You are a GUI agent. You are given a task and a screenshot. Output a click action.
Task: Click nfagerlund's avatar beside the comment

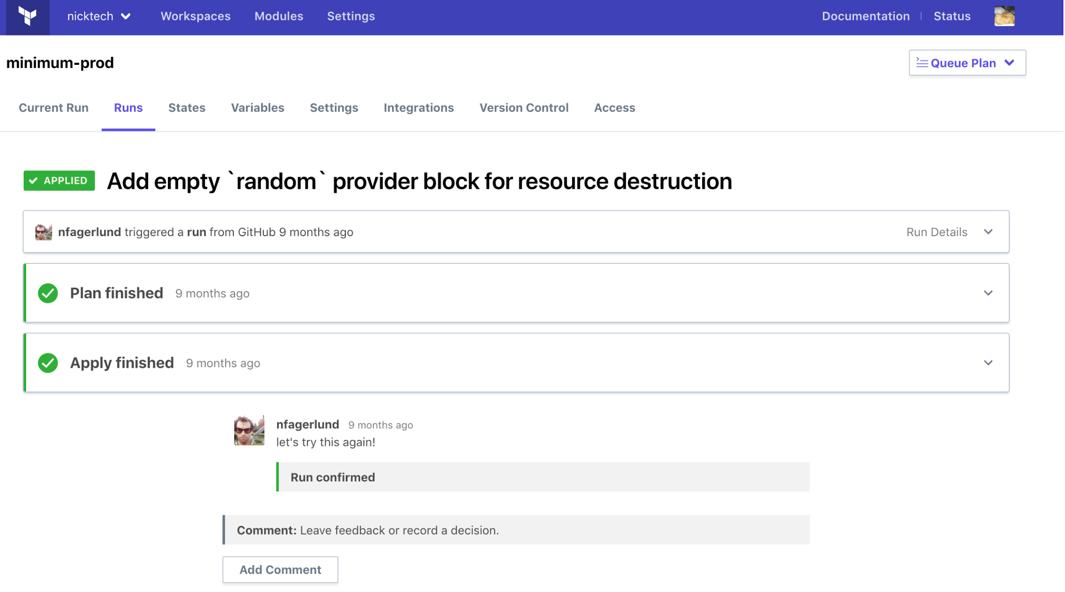click(249, 431)
